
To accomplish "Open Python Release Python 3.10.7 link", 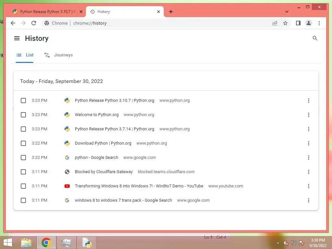I will point(114,101).
